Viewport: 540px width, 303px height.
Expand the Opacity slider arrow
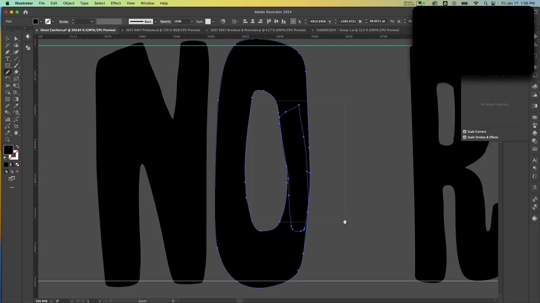click(192, 21)
